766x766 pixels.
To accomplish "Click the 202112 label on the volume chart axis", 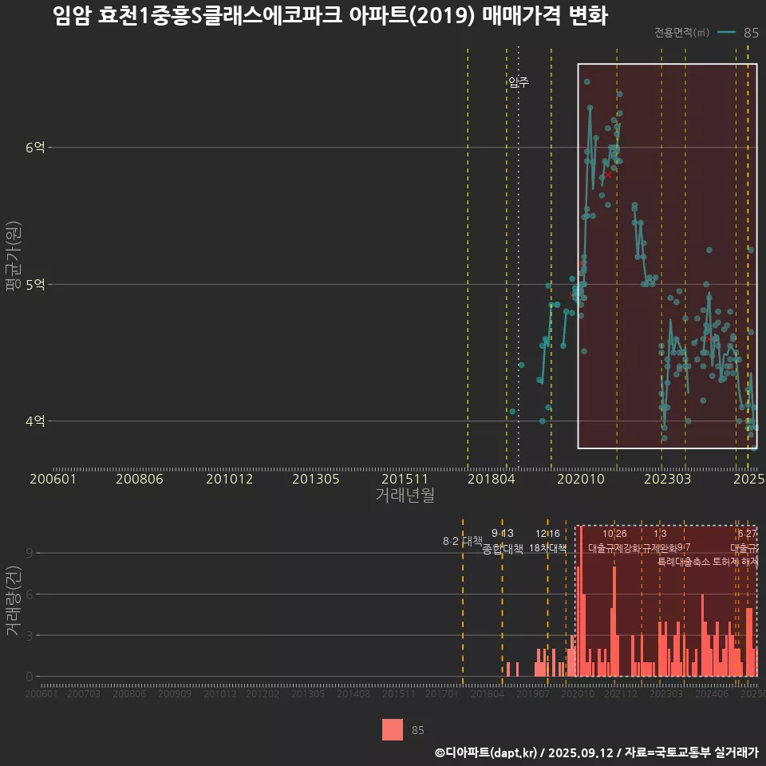I will [x=621, y=693].
